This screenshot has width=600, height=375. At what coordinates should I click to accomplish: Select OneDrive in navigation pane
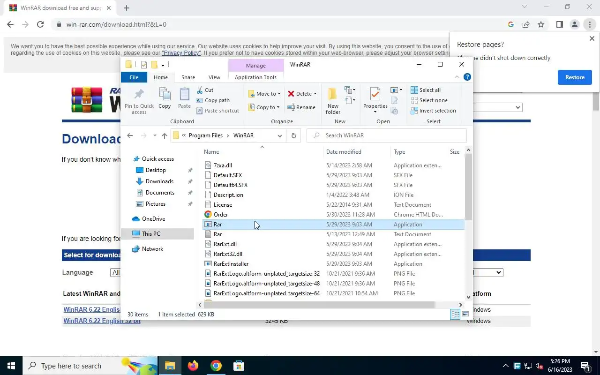click(153, 219)
